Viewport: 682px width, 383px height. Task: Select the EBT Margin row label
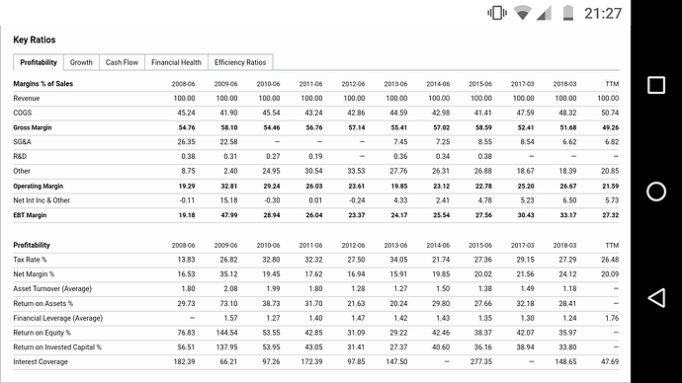30,215
